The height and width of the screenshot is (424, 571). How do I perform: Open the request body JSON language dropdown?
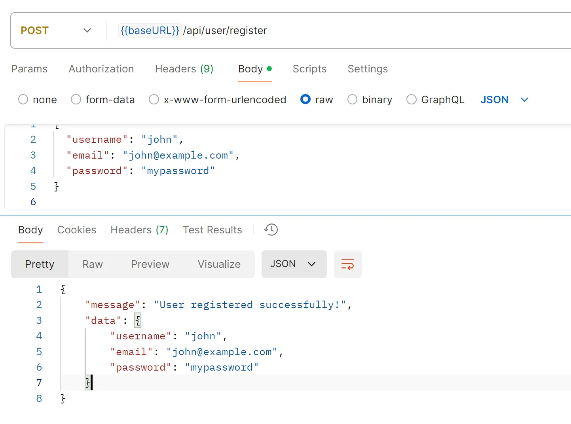(x=504, y=99)
